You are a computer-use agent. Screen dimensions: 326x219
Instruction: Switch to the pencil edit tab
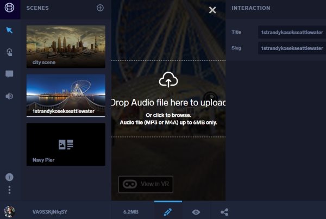(x=168, y=212)
